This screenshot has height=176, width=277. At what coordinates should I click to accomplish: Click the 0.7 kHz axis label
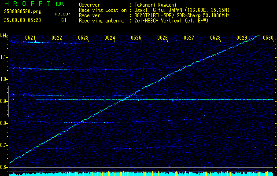pos(3,145)
